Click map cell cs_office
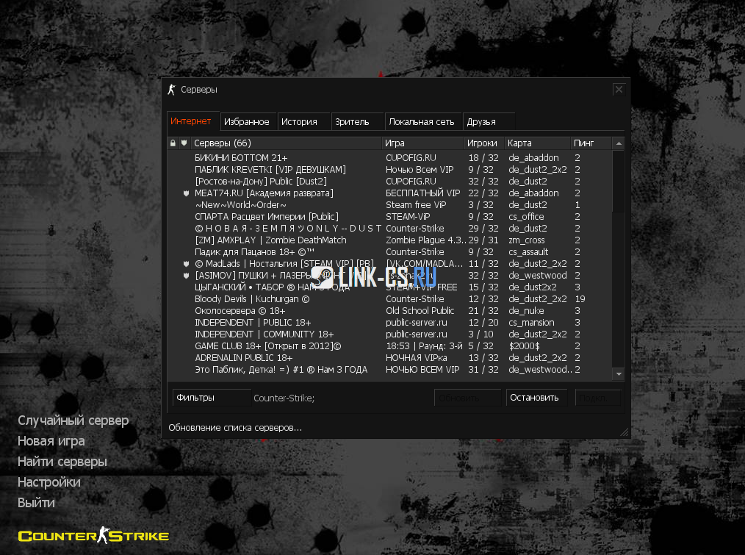This screenshot has height=555, width=745. pos(526,216)
